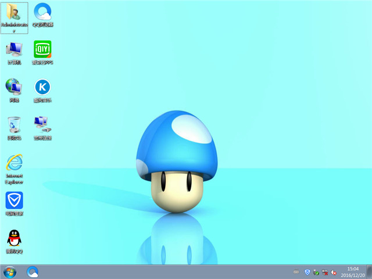Open the clock showing 15:04
The image size is (372, 279).
tap(353, 272)
